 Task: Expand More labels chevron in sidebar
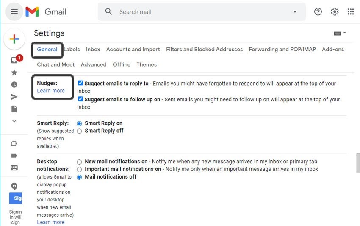tap(14, 121)
